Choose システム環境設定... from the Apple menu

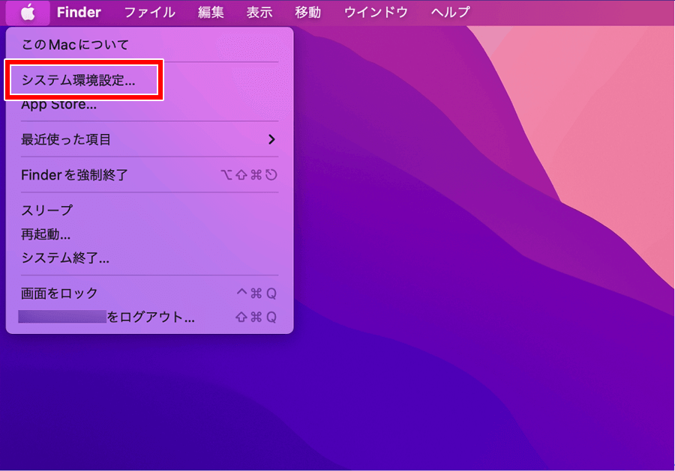150,80
